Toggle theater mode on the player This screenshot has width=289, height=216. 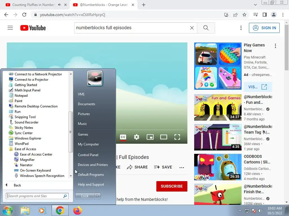click(164, 137)
